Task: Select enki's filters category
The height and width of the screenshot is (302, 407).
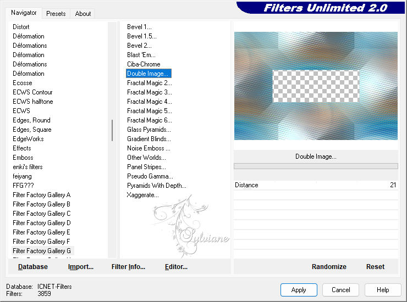Action: click(28, 167)
